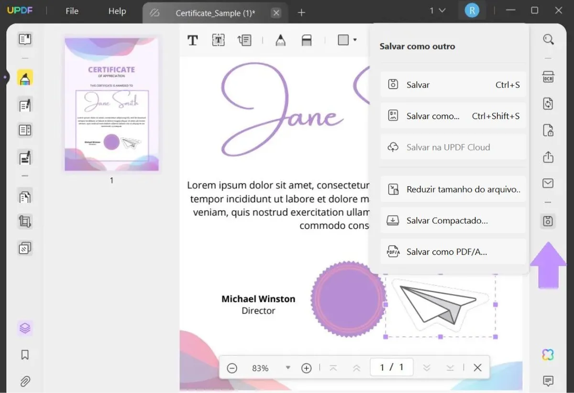Screen dimensions: 574x393
Task: Click Reduzir tamanho do arquivo option
Action: click(452, 189)
